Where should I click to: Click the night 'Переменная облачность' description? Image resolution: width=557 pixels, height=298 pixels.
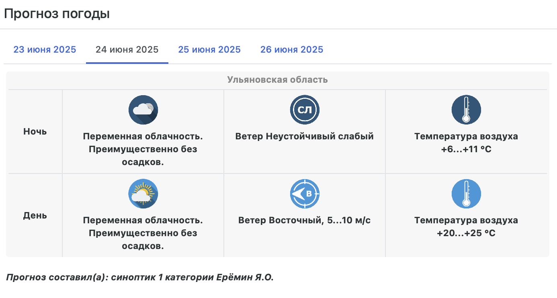(x=143, y=137)
